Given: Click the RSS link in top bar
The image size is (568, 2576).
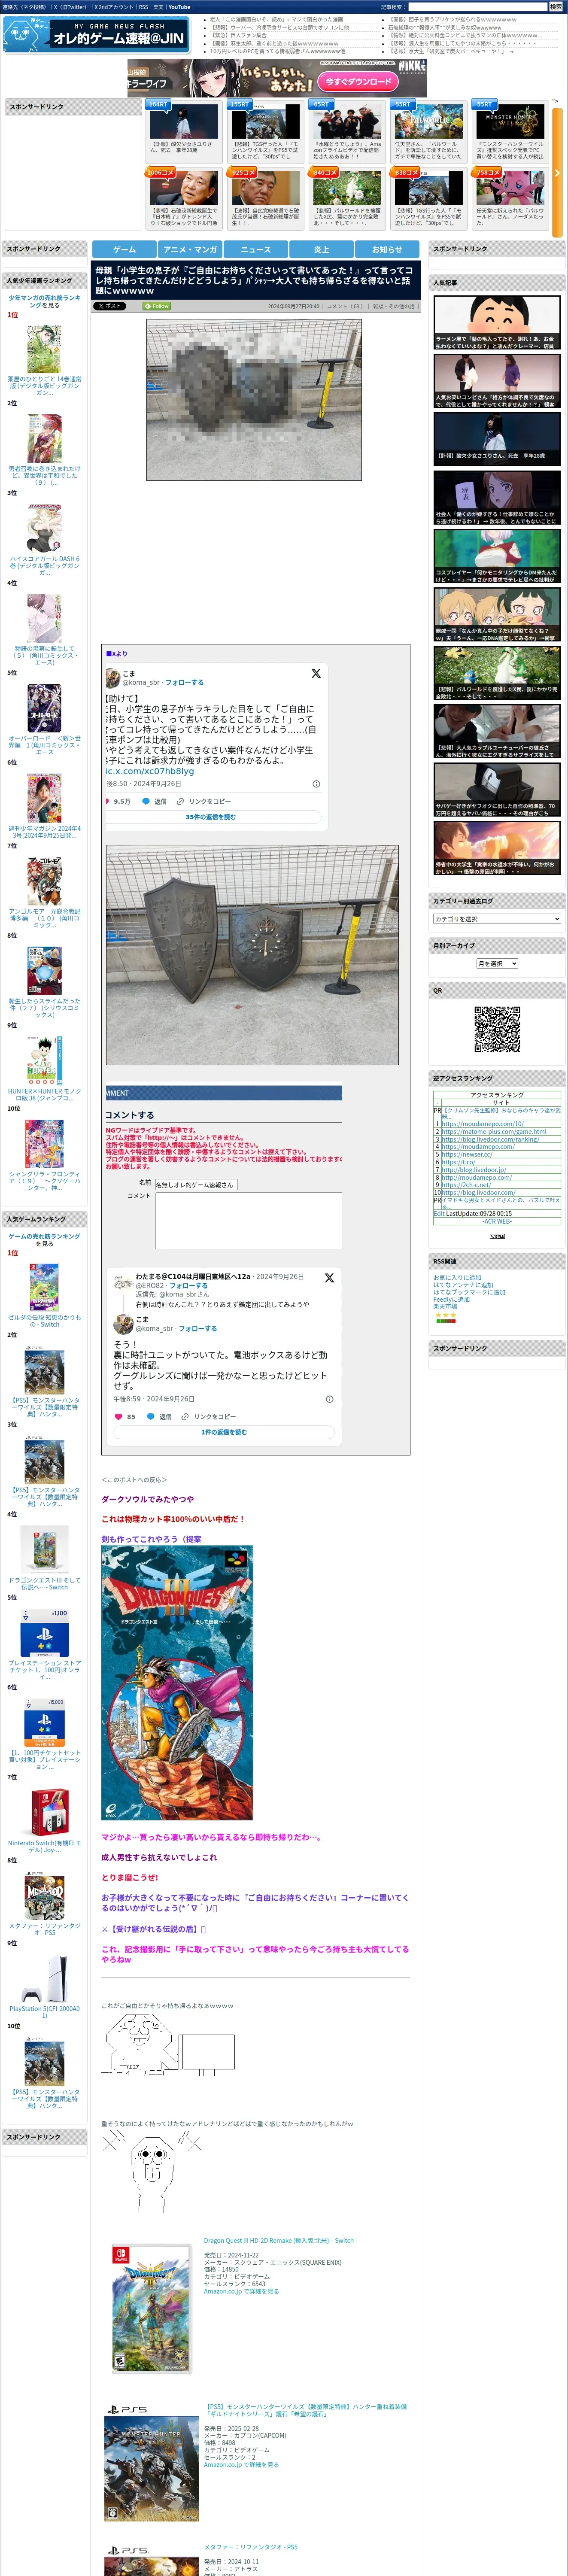Looking at the screenshot, I should click(x=143, y=7).
